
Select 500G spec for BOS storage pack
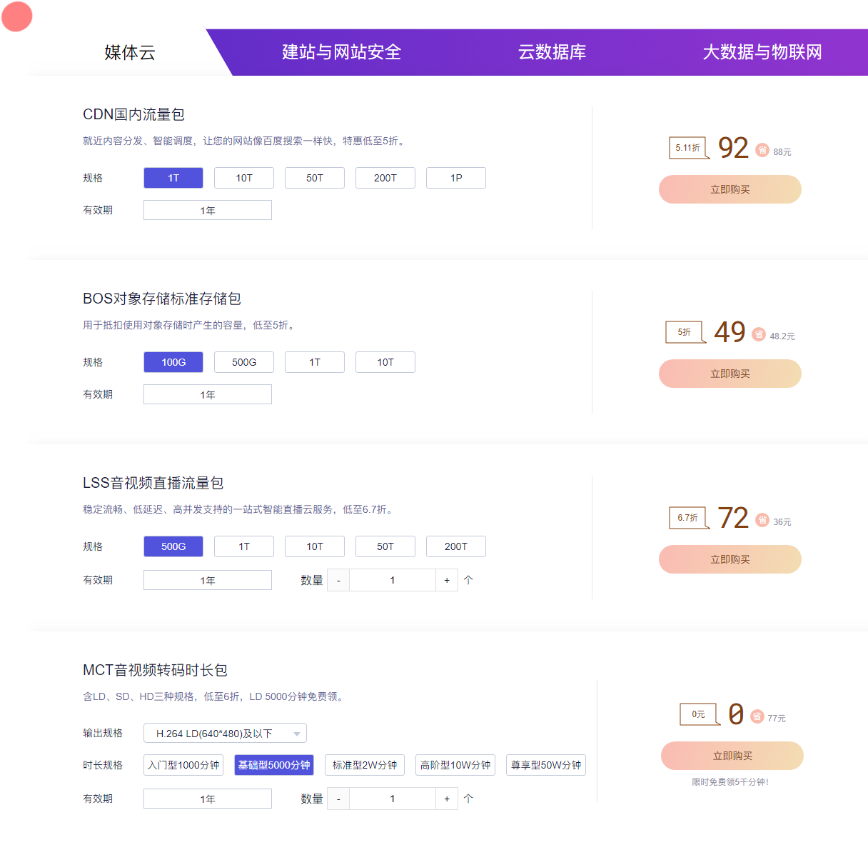coord(244,362)
